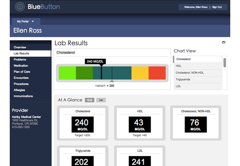240x166 pixels.
Task: Click the red gauge segment
Action: coord(157,73)
